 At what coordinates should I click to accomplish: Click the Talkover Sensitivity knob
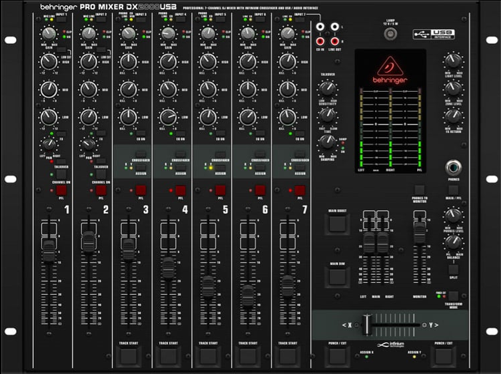point(326,89)
